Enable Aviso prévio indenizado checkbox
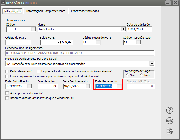 (x=7, y=93)
